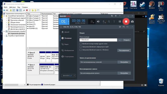The image size is (167, 94).
Task: Expand Производительность tree node
Action: tap(6, 27)
